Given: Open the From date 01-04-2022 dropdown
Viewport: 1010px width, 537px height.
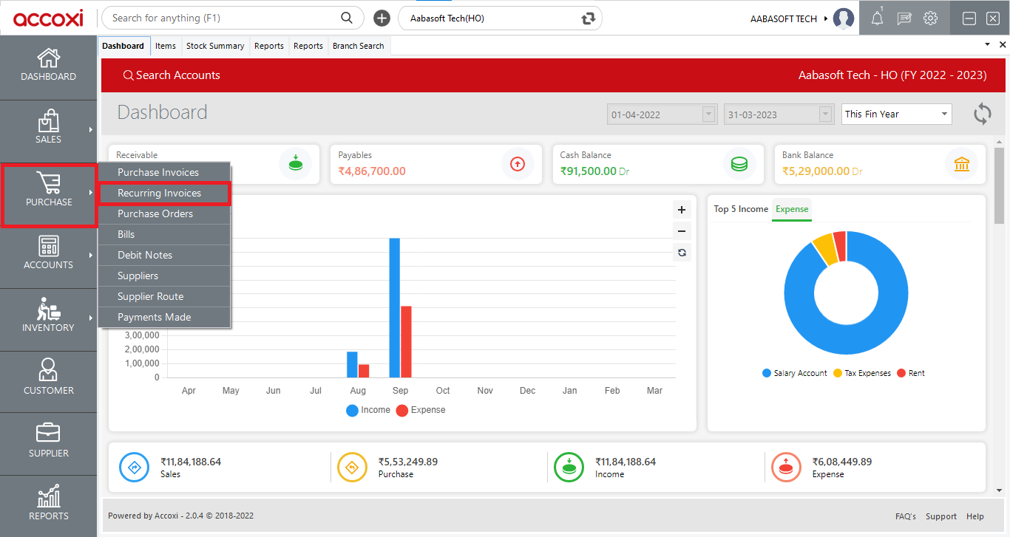Looking at the screenshot, I should coord(709,114).
